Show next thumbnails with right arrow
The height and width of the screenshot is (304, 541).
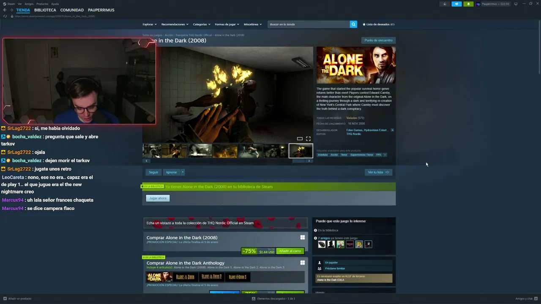click(309, 161)
